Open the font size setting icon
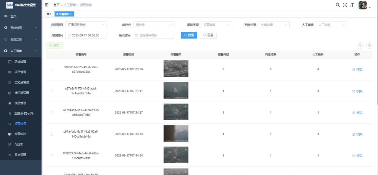378x175 pixels. pyautogui.click(x=352, y=5)
